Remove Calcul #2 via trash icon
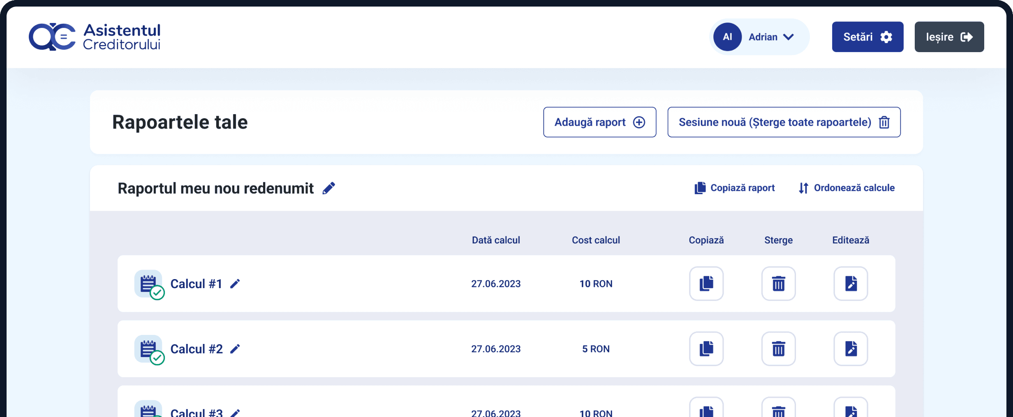 (x=778, y=349)
